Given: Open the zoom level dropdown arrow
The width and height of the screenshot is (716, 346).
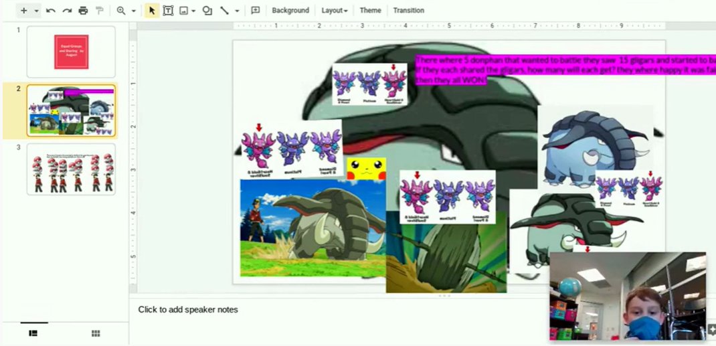Looking at the screenshot, I should tap(133, 11).
